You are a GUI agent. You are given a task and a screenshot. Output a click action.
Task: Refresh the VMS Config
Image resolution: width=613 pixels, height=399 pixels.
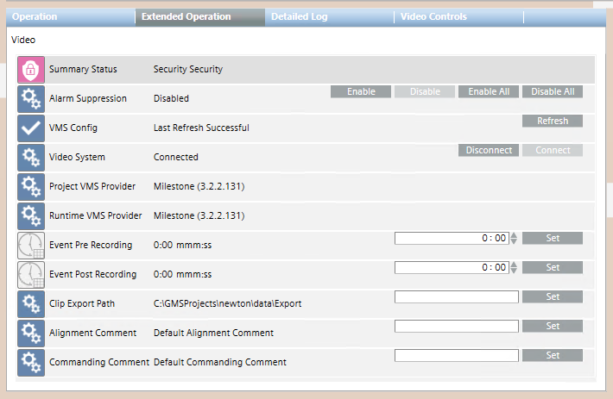pos(552,122)
